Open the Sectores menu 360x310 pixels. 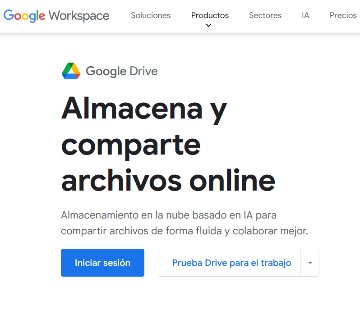265,15
